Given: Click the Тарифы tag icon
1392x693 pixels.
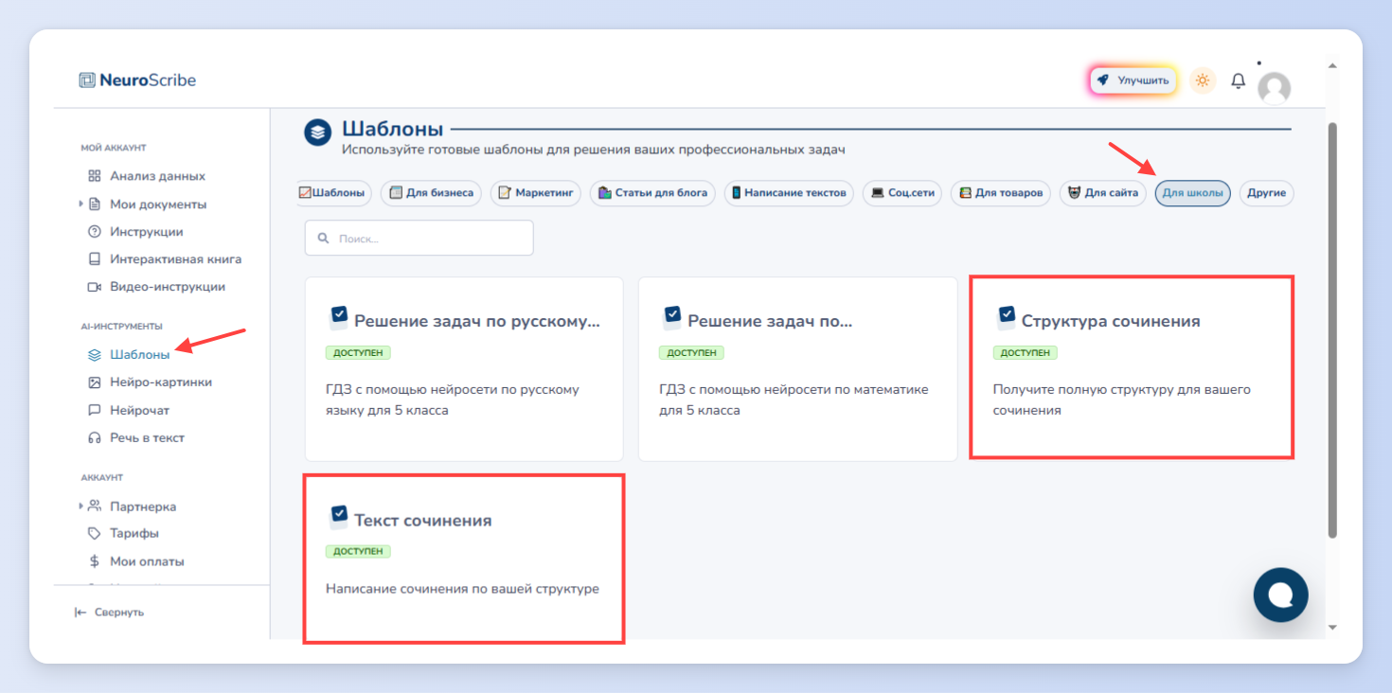Looking at the screenshot, I should pos(94,533).
